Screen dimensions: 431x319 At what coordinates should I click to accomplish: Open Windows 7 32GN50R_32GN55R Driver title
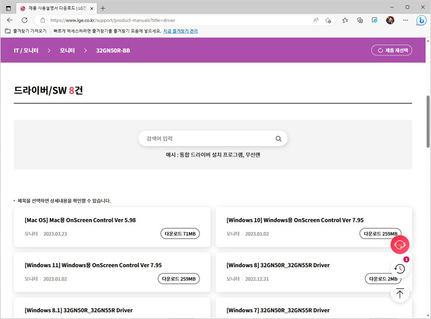278,310
